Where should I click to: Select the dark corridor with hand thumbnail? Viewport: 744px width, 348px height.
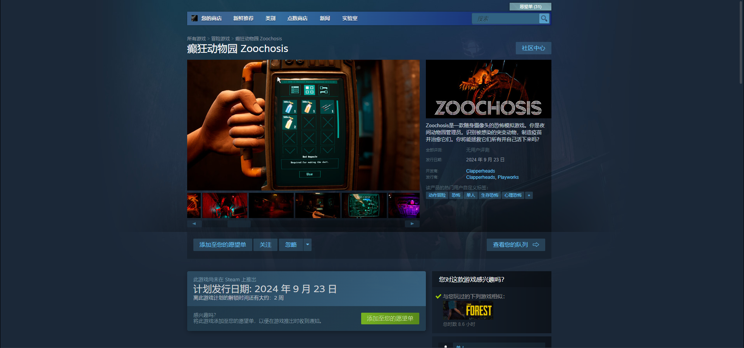point(318,205)
